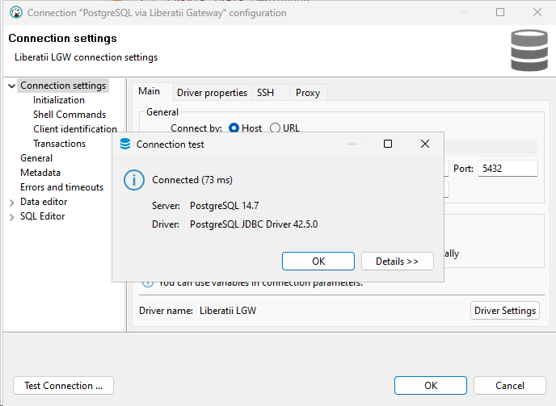Click the DBeaver app icon in title bar

coord(16,13)
